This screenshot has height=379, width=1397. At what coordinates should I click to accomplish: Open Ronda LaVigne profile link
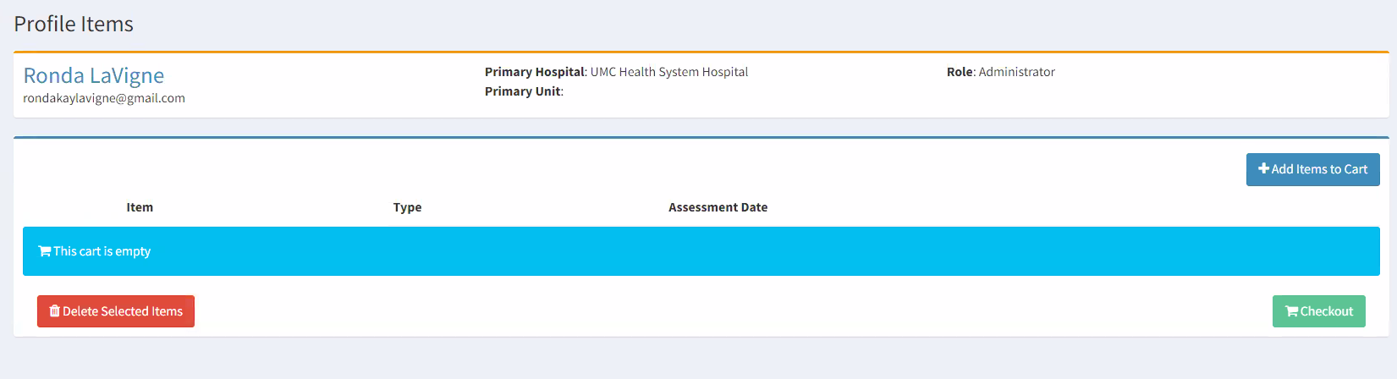tap(94, 75)
